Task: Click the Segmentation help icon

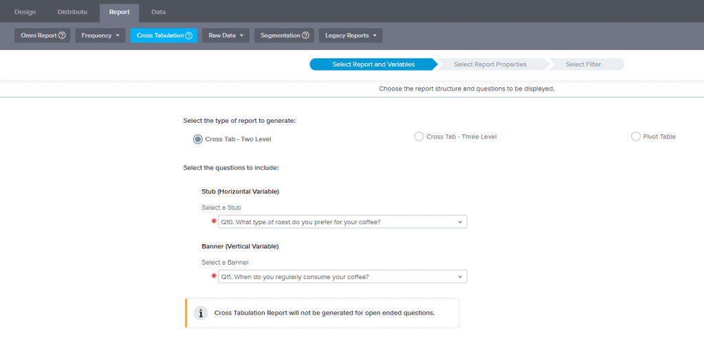Action: 305,36
